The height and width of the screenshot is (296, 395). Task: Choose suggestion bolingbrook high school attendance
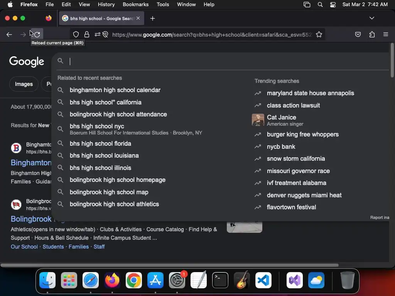coord(118,114)
